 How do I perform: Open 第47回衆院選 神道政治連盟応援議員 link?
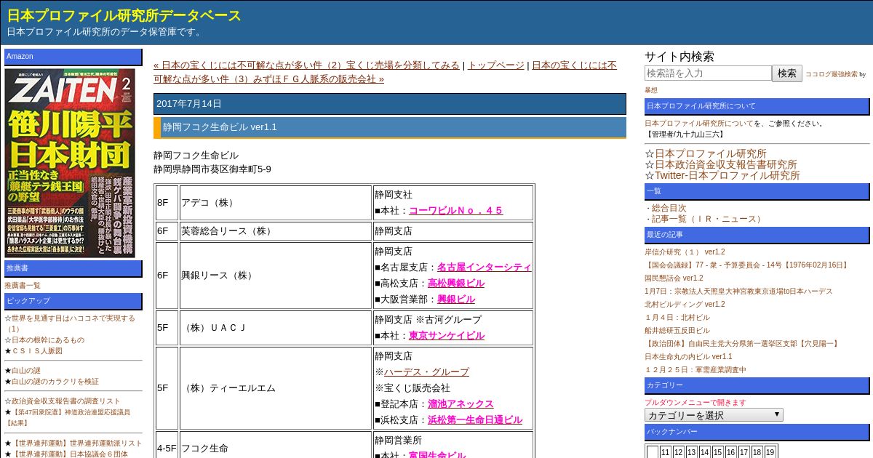pos(67,417)
